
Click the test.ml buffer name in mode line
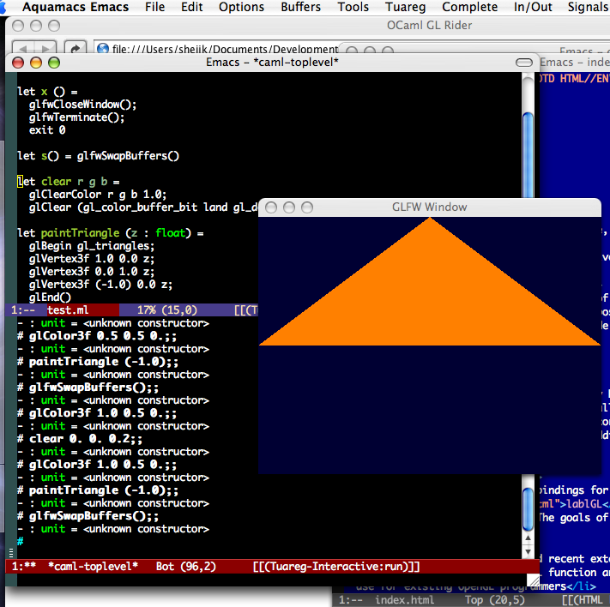(67, 310)
